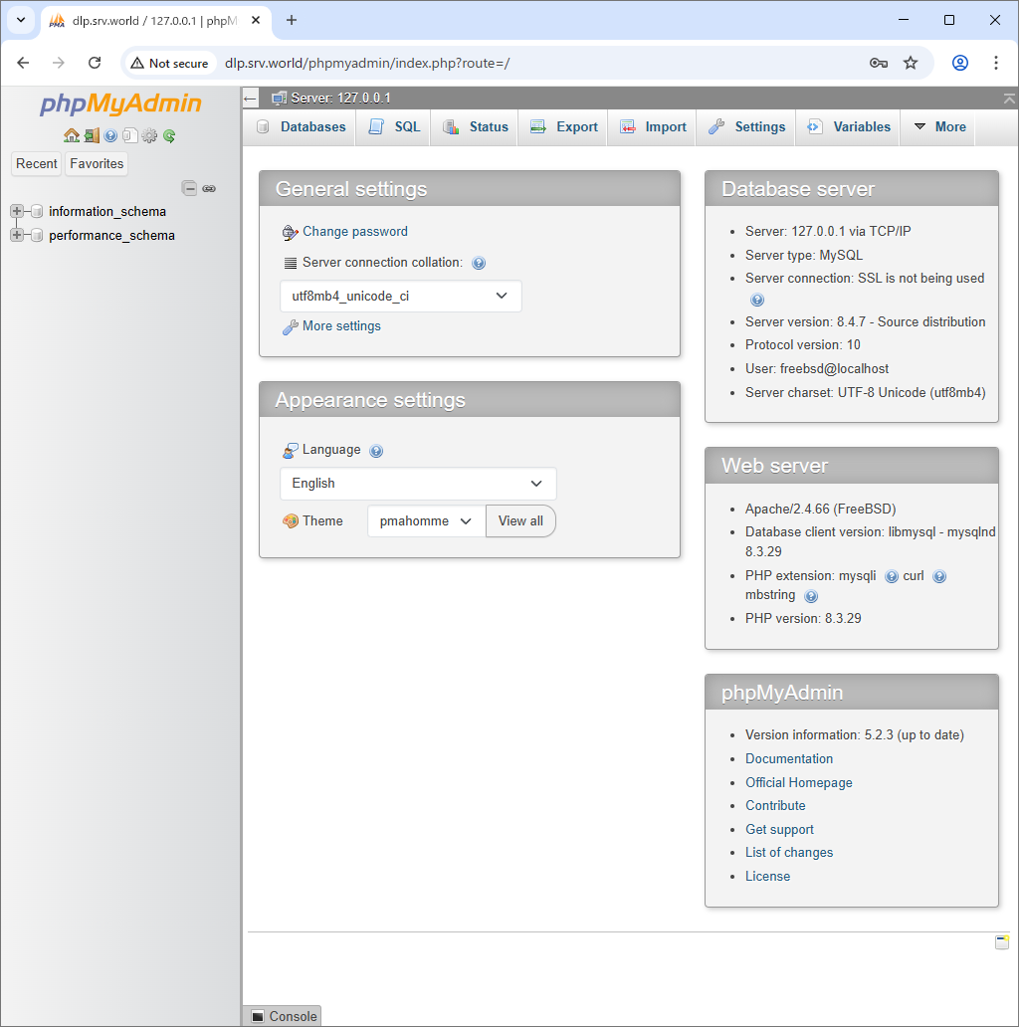Open the English language dropdown
1019x1027 pixels.
coord(418,484)
